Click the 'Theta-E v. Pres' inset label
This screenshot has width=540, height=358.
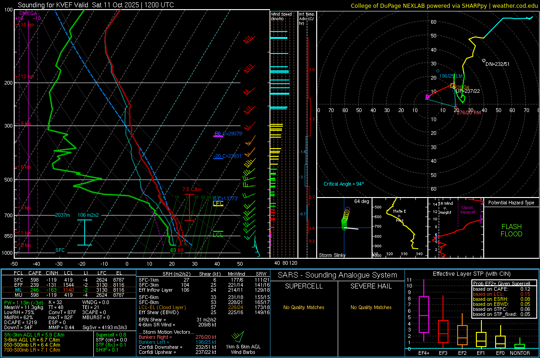(x=399, y=215)
